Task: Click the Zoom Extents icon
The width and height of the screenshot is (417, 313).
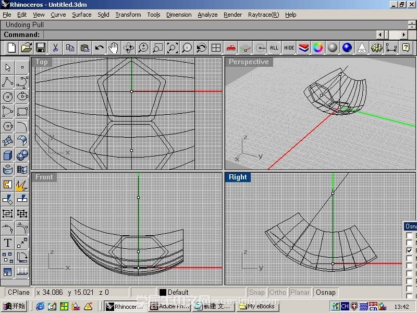Action: (173, 48)
